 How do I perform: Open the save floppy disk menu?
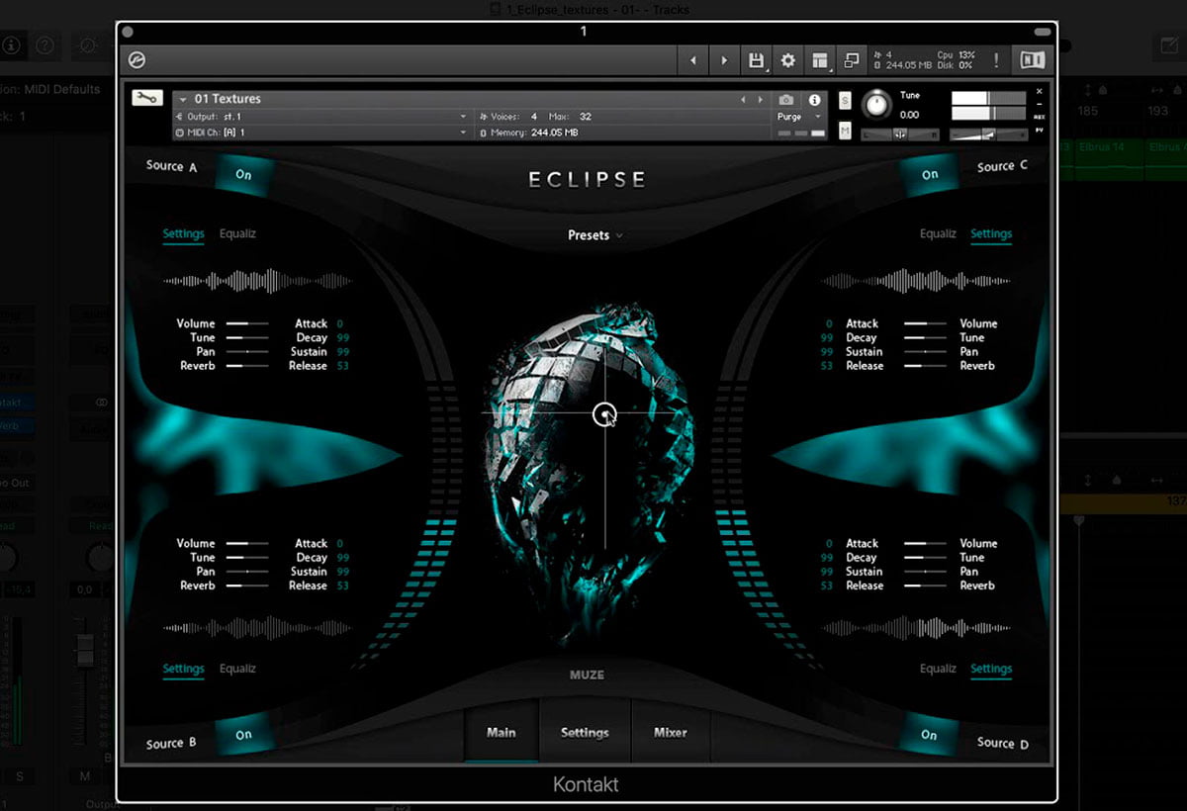click(757, 60)
